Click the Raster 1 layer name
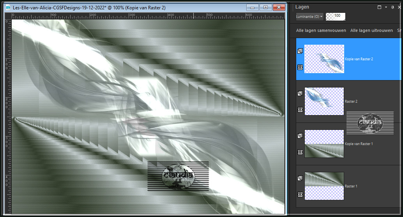Image resolution: width=403 pixels, height=217 pixels. pos(351,186)
